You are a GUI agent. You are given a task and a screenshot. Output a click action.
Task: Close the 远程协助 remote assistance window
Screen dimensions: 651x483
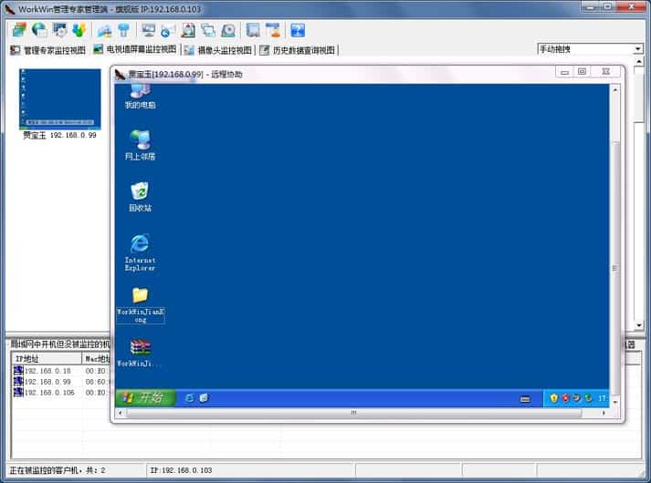point(605,72)
